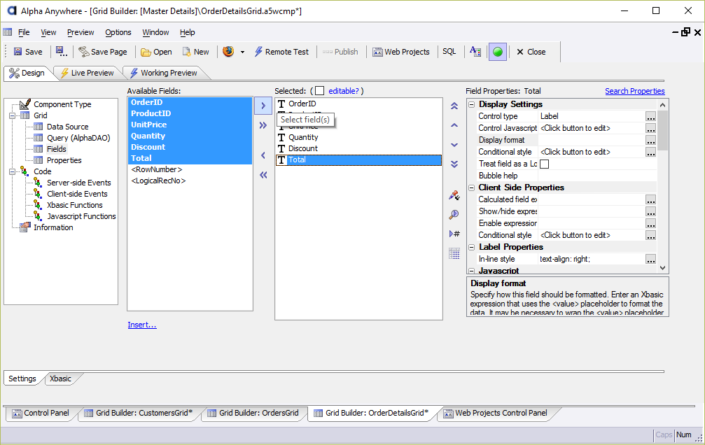Collapse the Client Side Properties section
The height and width of the screenshot is (445, 705).
[x=472, y=188]
